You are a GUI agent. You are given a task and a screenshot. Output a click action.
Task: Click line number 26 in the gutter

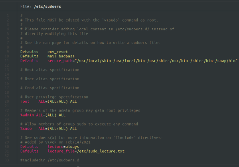7,129
